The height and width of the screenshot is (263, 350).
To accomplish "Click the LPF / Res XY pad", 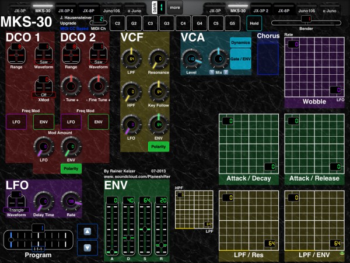I will [249, 220].
